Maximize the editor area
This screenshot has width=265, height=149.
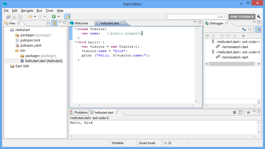point(200,23)
